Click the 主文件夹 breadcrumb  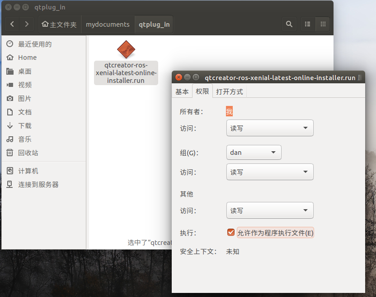pos(60,24)
